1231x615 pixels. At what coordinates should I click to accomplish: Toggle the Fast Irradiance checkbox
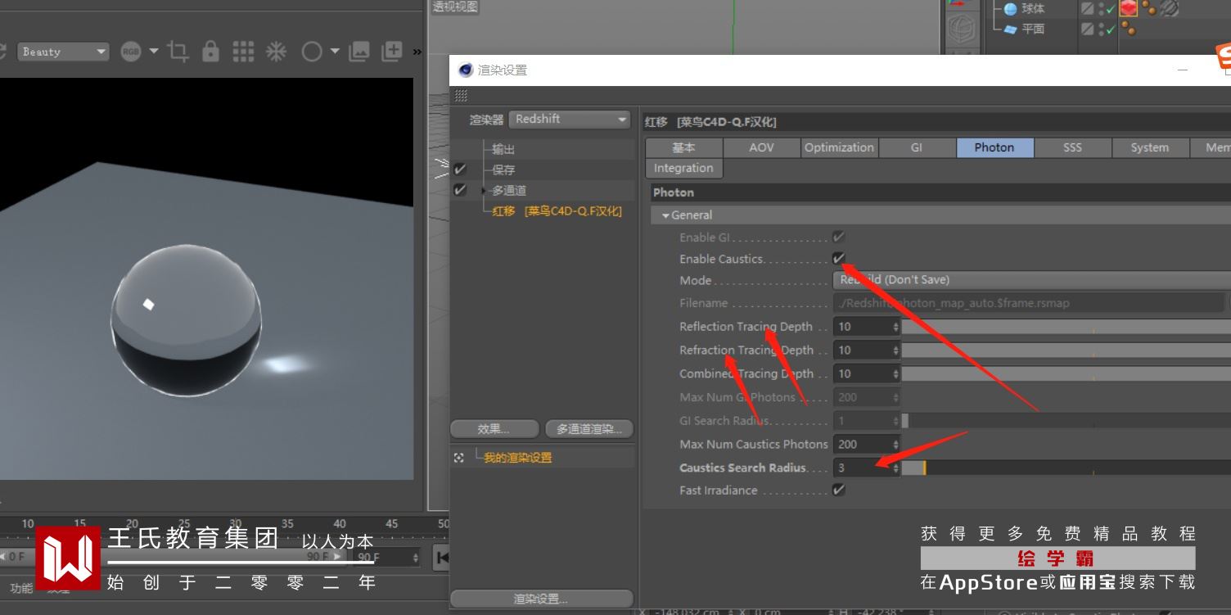tap(839, 491)
